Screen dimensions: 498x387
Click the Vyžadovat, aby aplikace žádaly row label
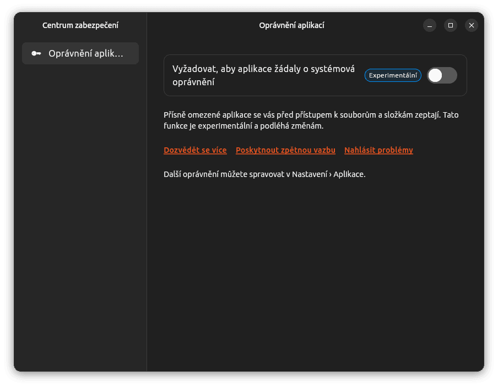263,75
